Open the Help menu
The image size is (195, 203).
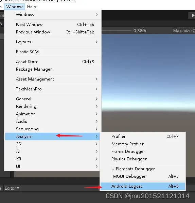32,7
